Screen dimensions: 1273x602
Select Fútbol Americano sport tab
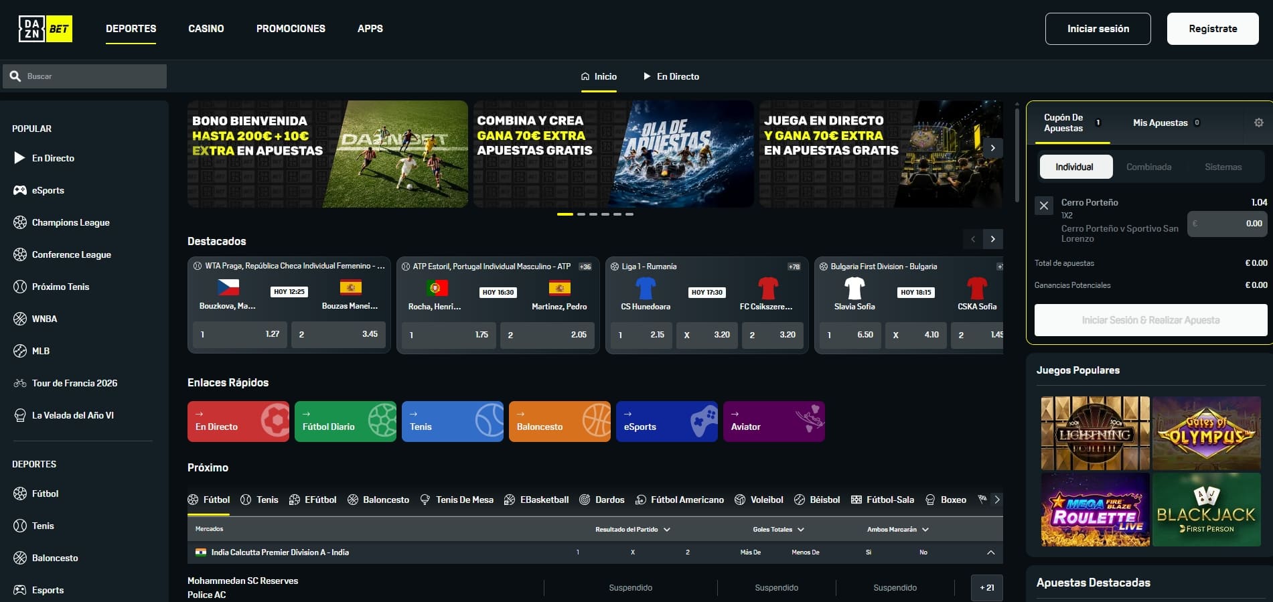point(680,500)
